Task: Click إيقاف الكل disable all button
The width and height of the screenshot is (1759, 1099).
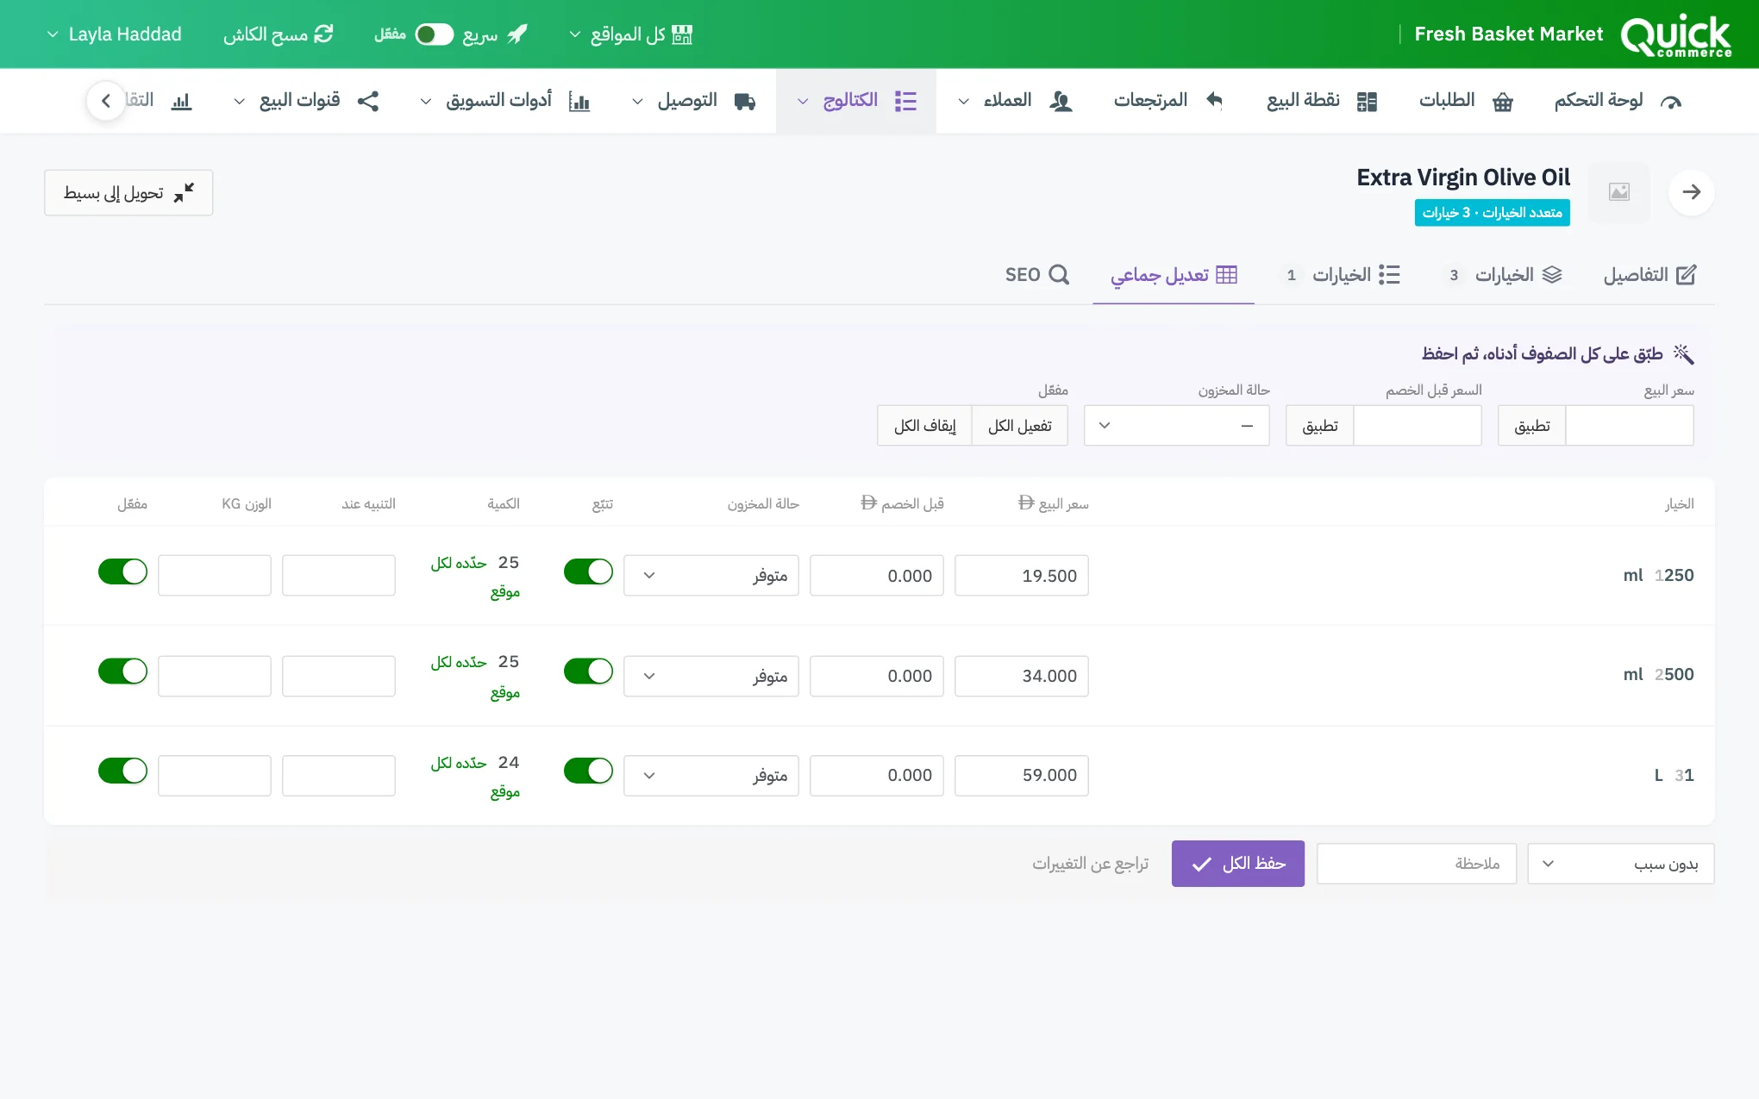Action: pyautogui.click(x=924, y=426)
